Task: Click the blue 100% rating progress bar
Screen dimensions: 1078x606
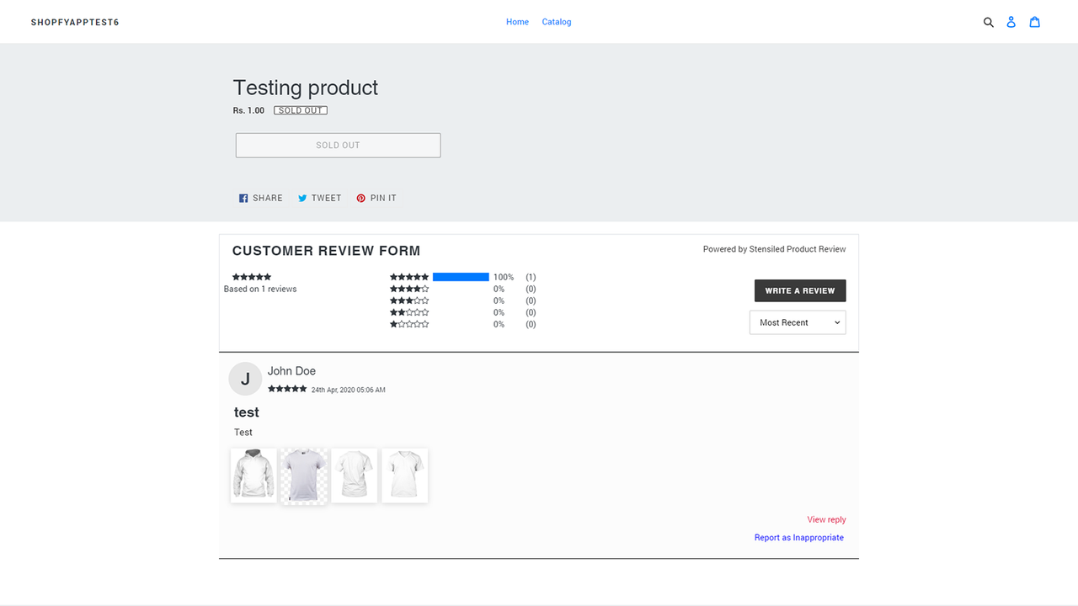Action: tap(460, 276)
